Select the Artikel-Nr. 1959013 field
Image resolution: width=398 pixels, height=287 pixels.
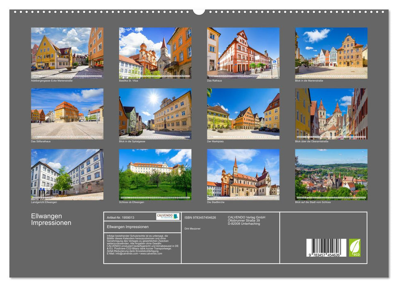pyautogui.click(x=121, y=218)
